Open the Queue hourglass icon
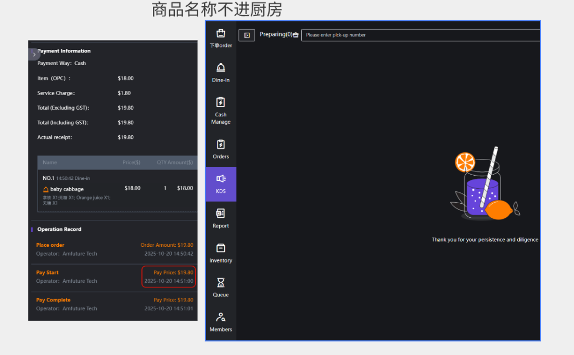 [221, 283]
